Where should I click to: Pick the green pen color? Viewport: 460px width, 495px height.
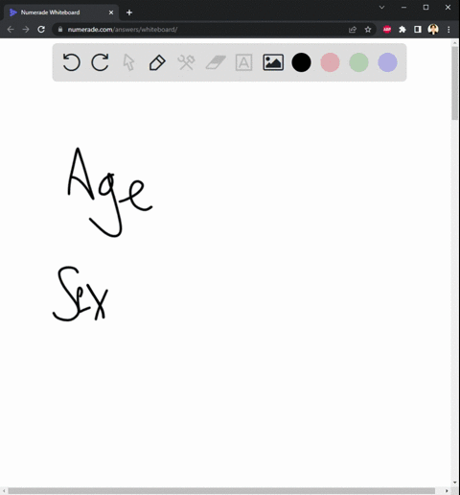pyautogui.click(x=358, y=62)
